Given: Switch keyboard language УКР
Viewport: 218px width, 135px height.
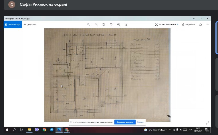Looking at the screenshot, I should pyautogui.click(x=190, y=130).
